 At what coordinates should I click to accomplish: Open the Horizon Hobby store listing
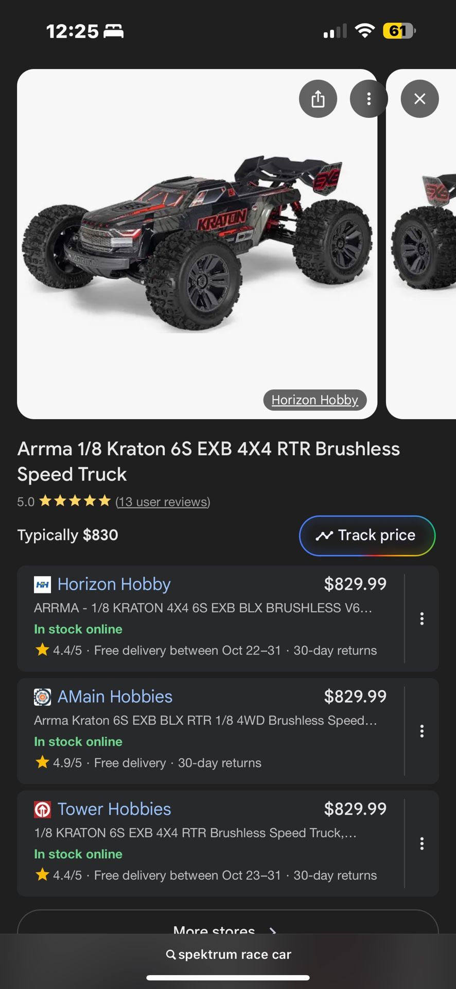click(114, 585)
